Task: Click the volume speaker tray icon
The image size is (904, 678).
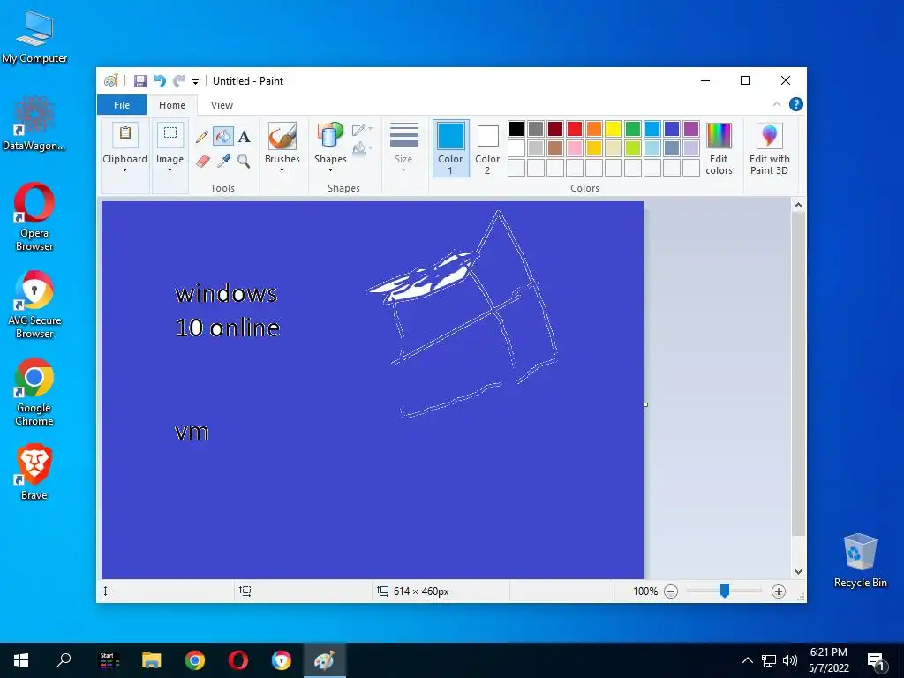Action: 790,660
